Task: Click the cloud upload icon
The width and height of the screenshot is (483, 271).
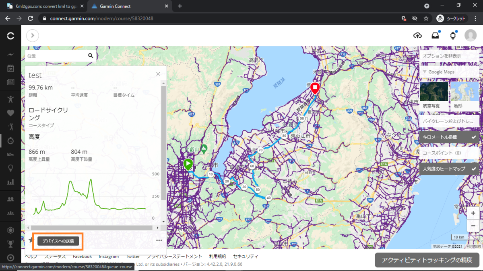Action: (417, 35)
